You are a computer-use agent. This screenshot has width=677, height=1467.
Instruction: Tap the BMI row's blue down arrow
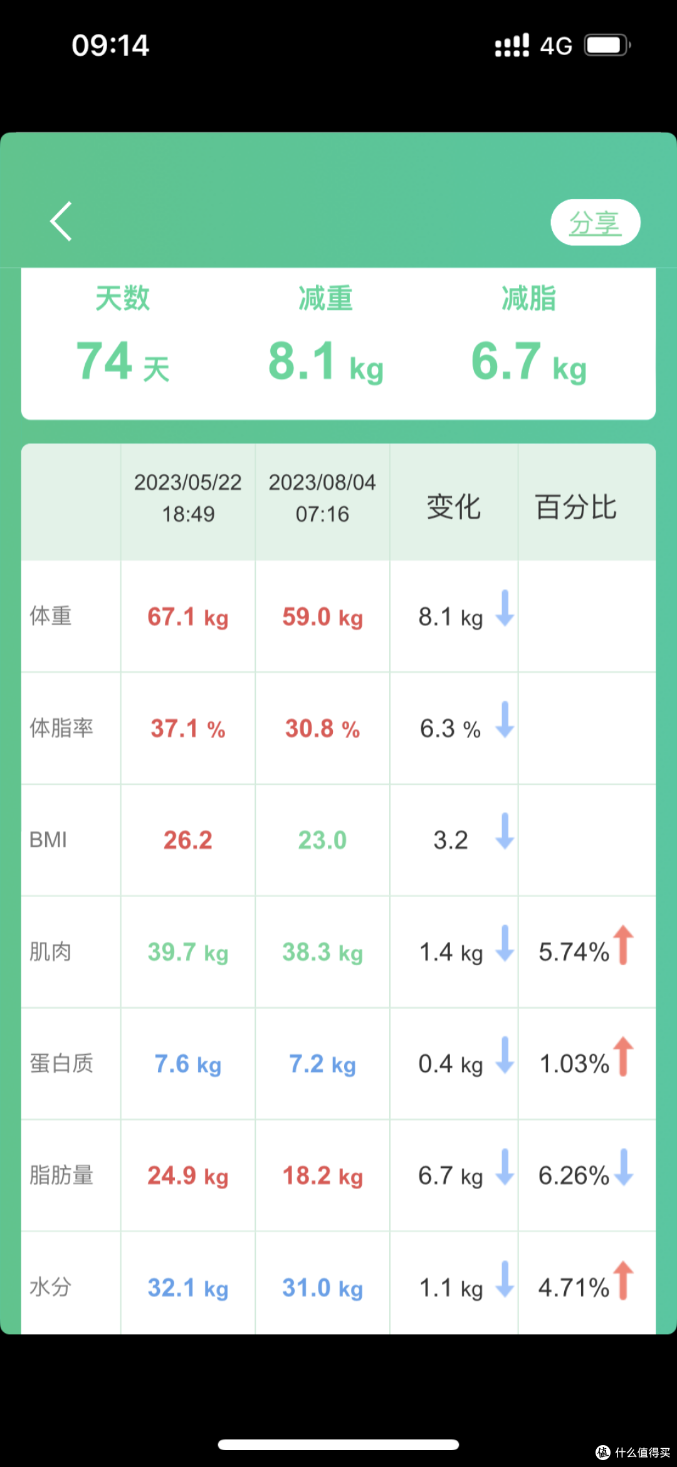[505, 832]
